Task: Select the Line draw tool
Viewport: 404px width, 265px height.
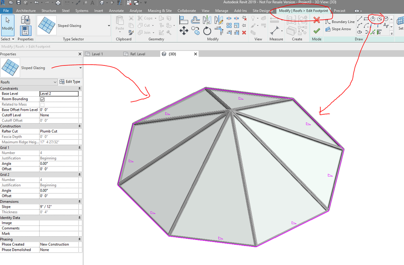Action: (360, 19)
